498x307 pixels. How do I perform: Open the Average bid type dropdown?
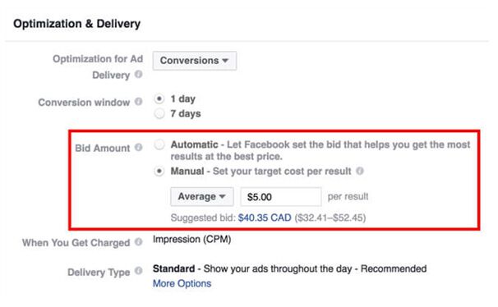(202, 197)
